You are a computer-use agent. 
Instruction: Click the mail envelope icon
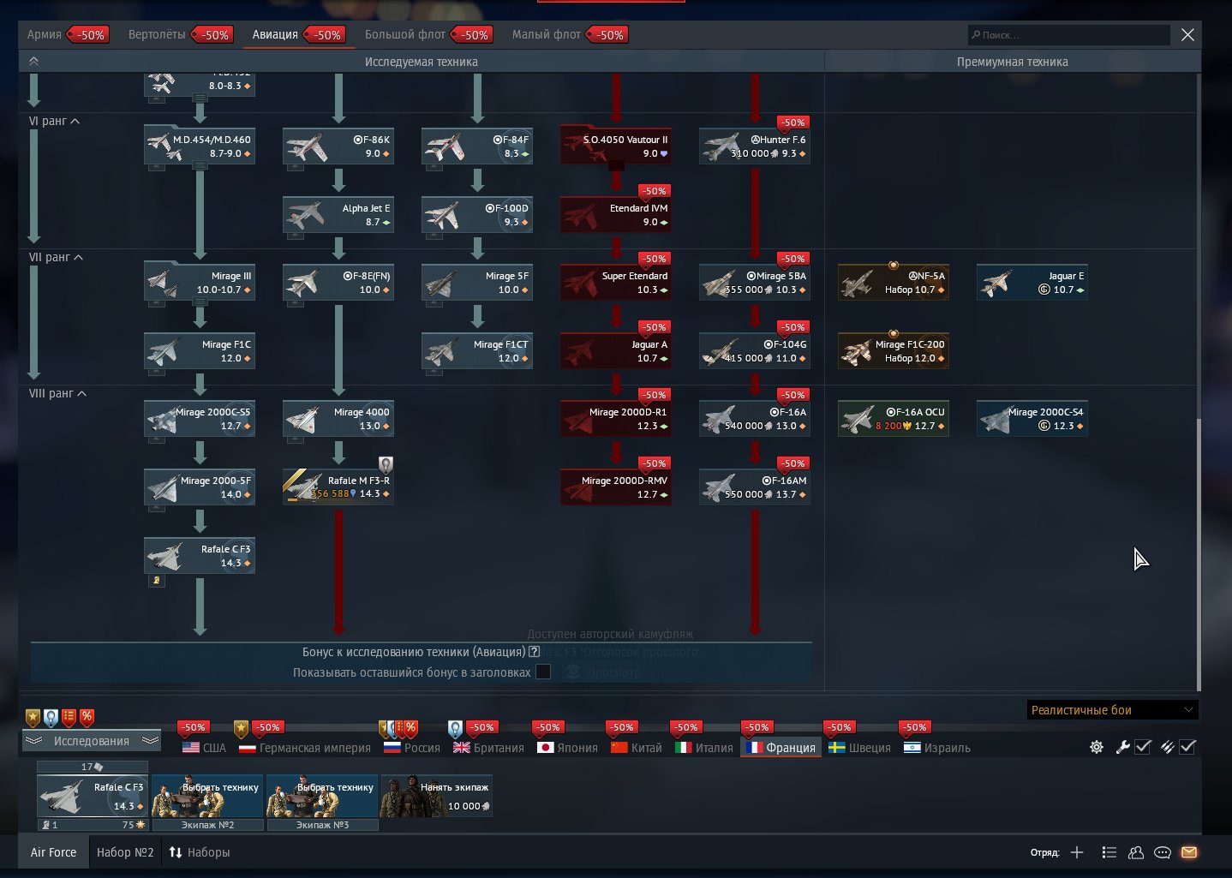(x=1188, y=852)
